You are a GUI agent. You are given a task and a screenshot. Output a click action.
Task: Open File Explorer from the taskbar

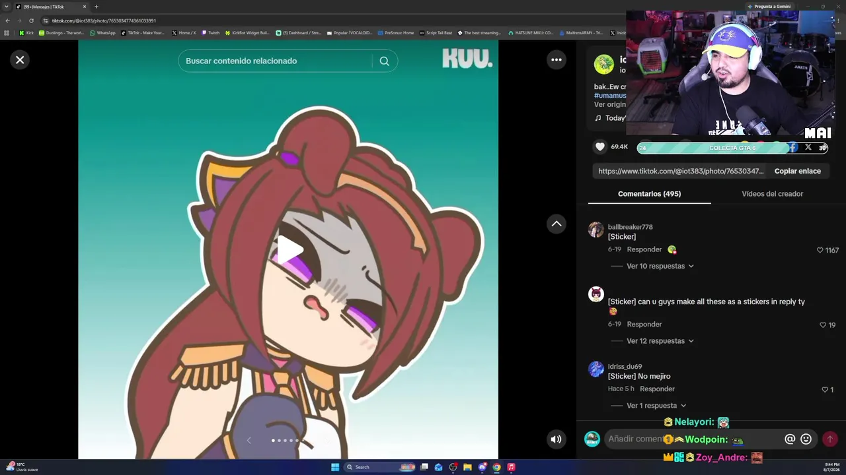(467, 467)
